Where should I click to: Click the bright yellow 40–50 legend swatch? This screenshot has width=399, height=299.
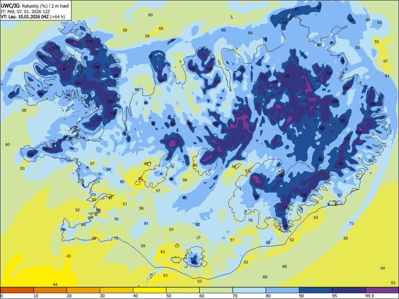point(150,290)
